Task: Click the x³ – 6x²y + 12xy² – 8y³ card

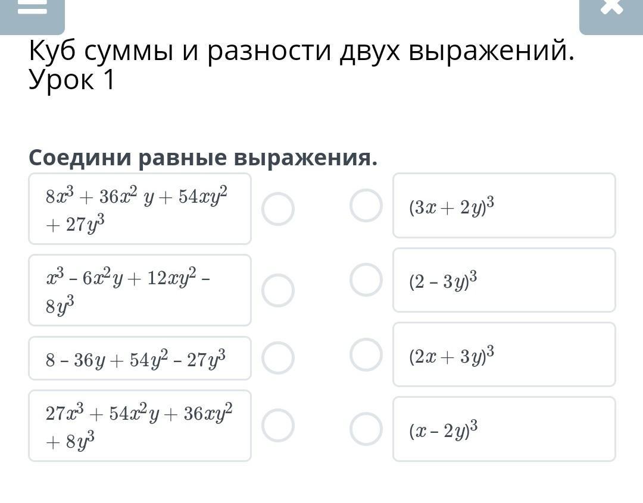Action: point(140,290)
